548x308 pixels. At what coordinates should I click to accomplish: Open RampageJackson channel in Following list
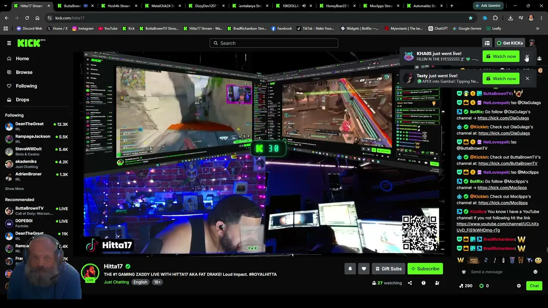36,139
